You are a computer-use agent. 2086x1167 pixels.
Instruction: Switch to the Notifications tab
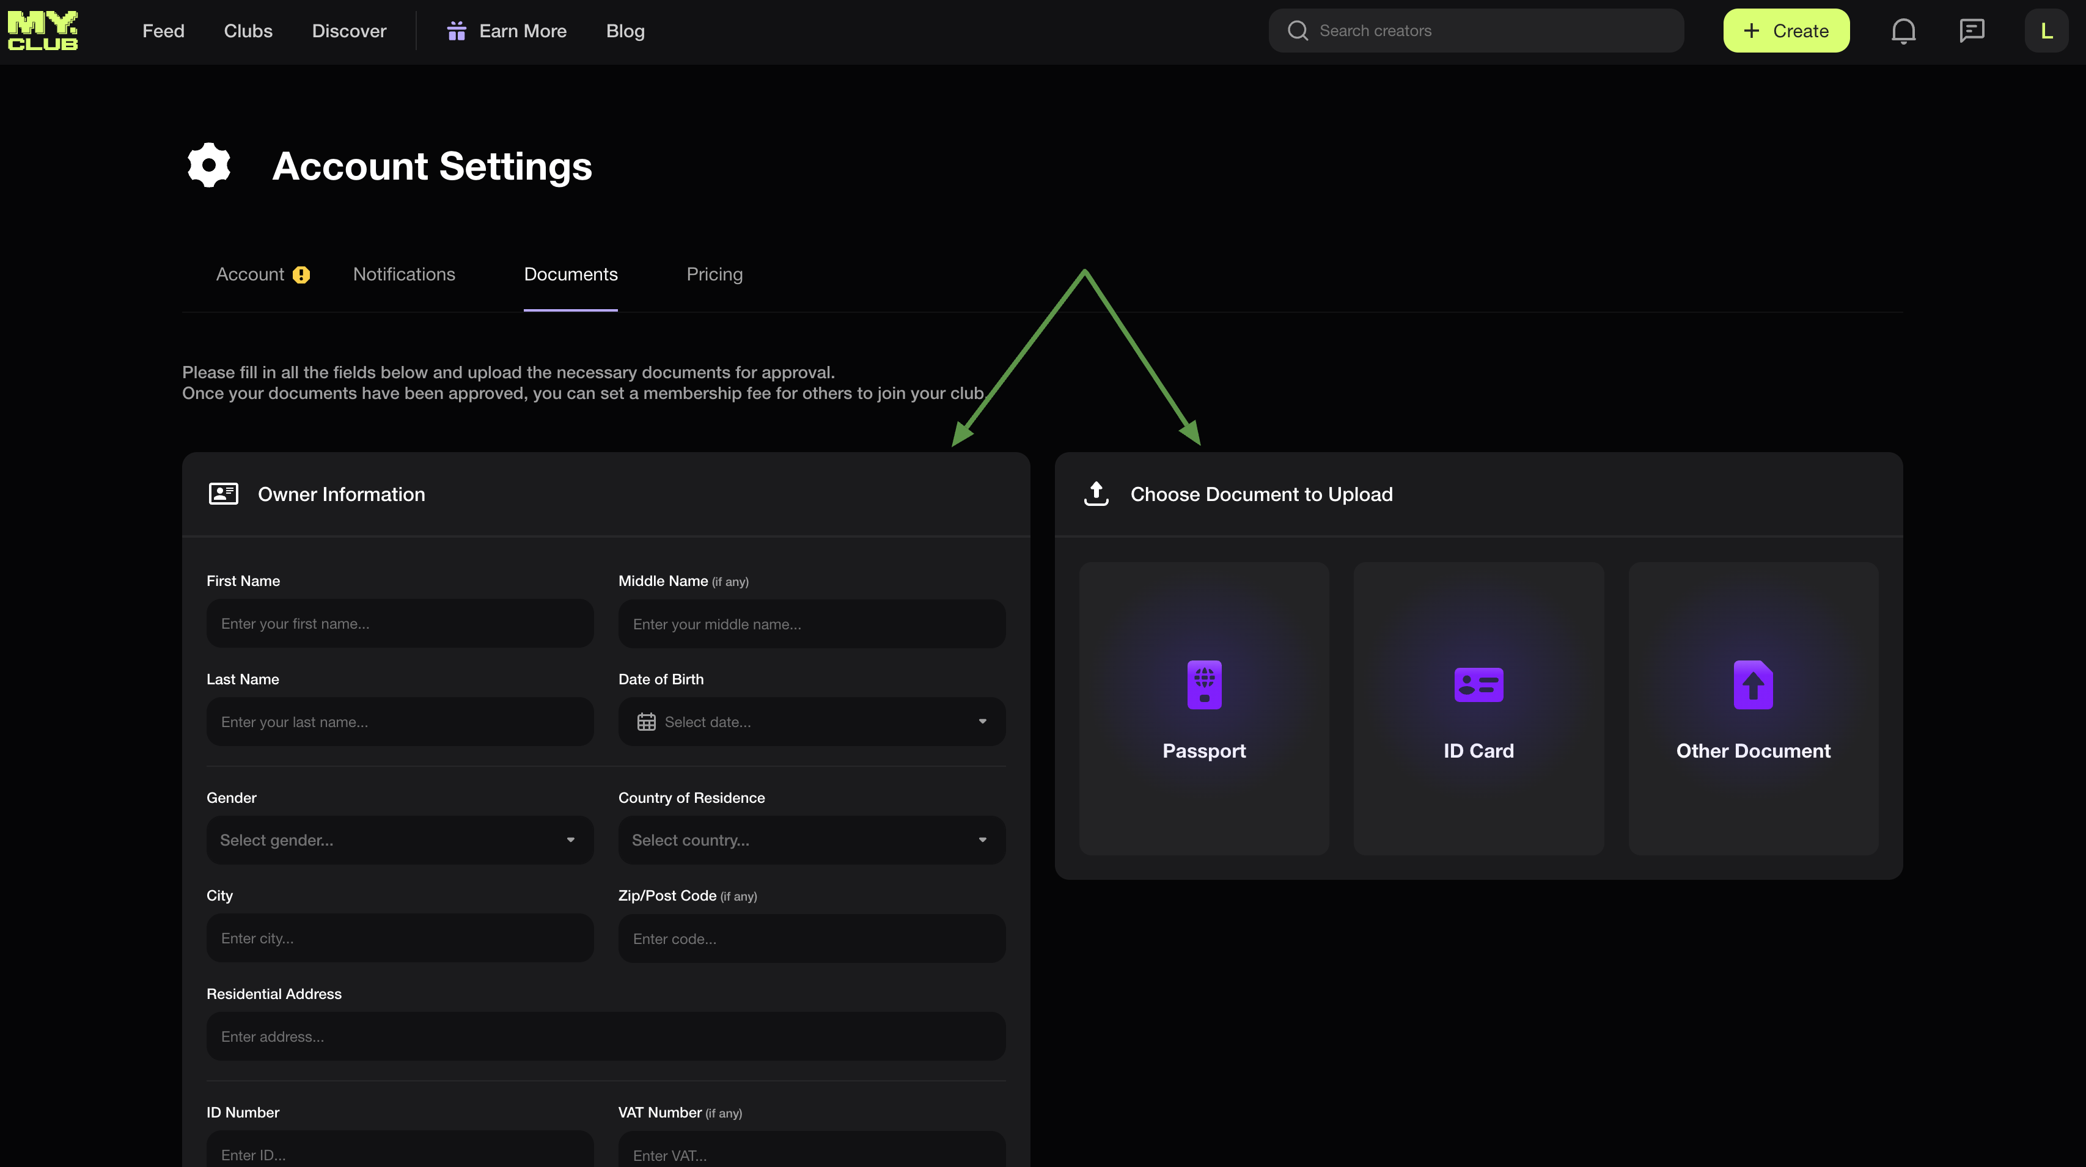(x=404, y=274)
